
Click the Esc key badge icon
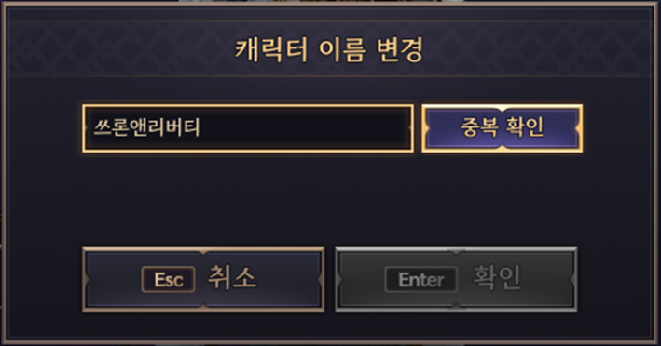pyautogui.click(x=168, y=280)
